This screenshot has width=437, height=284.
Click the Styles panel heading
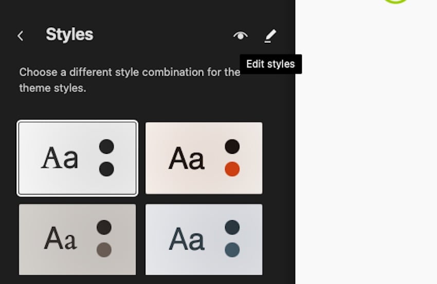[69, 34]
